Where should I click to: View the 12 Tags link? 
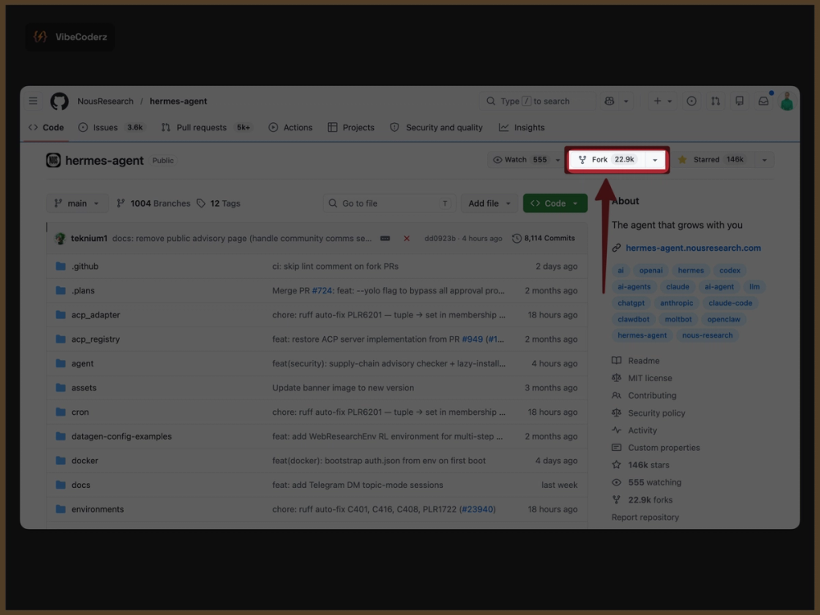tap(219, 203)
